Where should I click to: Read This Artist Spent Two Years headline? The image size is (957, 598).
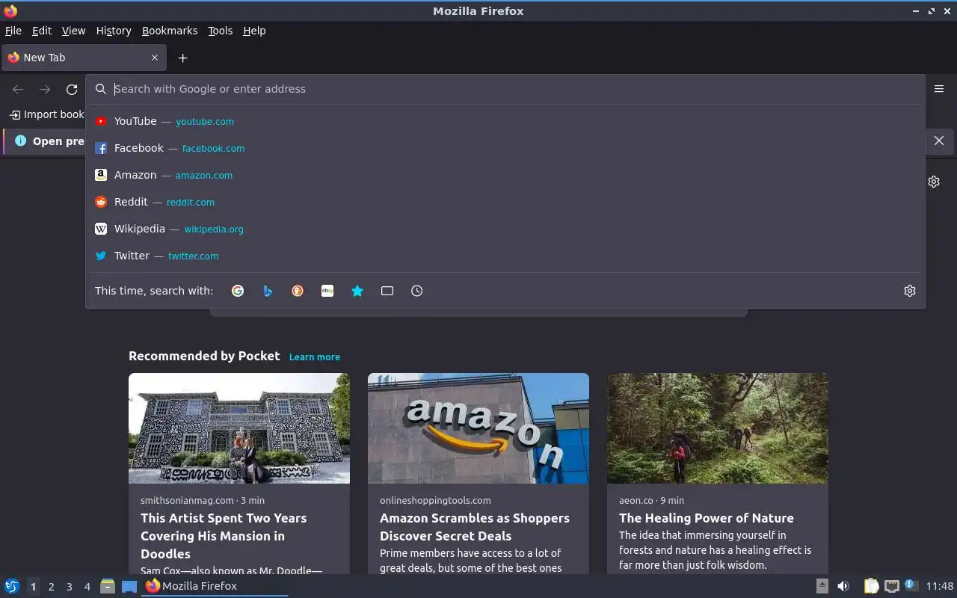pyautogui.click(x=224, y=536)
